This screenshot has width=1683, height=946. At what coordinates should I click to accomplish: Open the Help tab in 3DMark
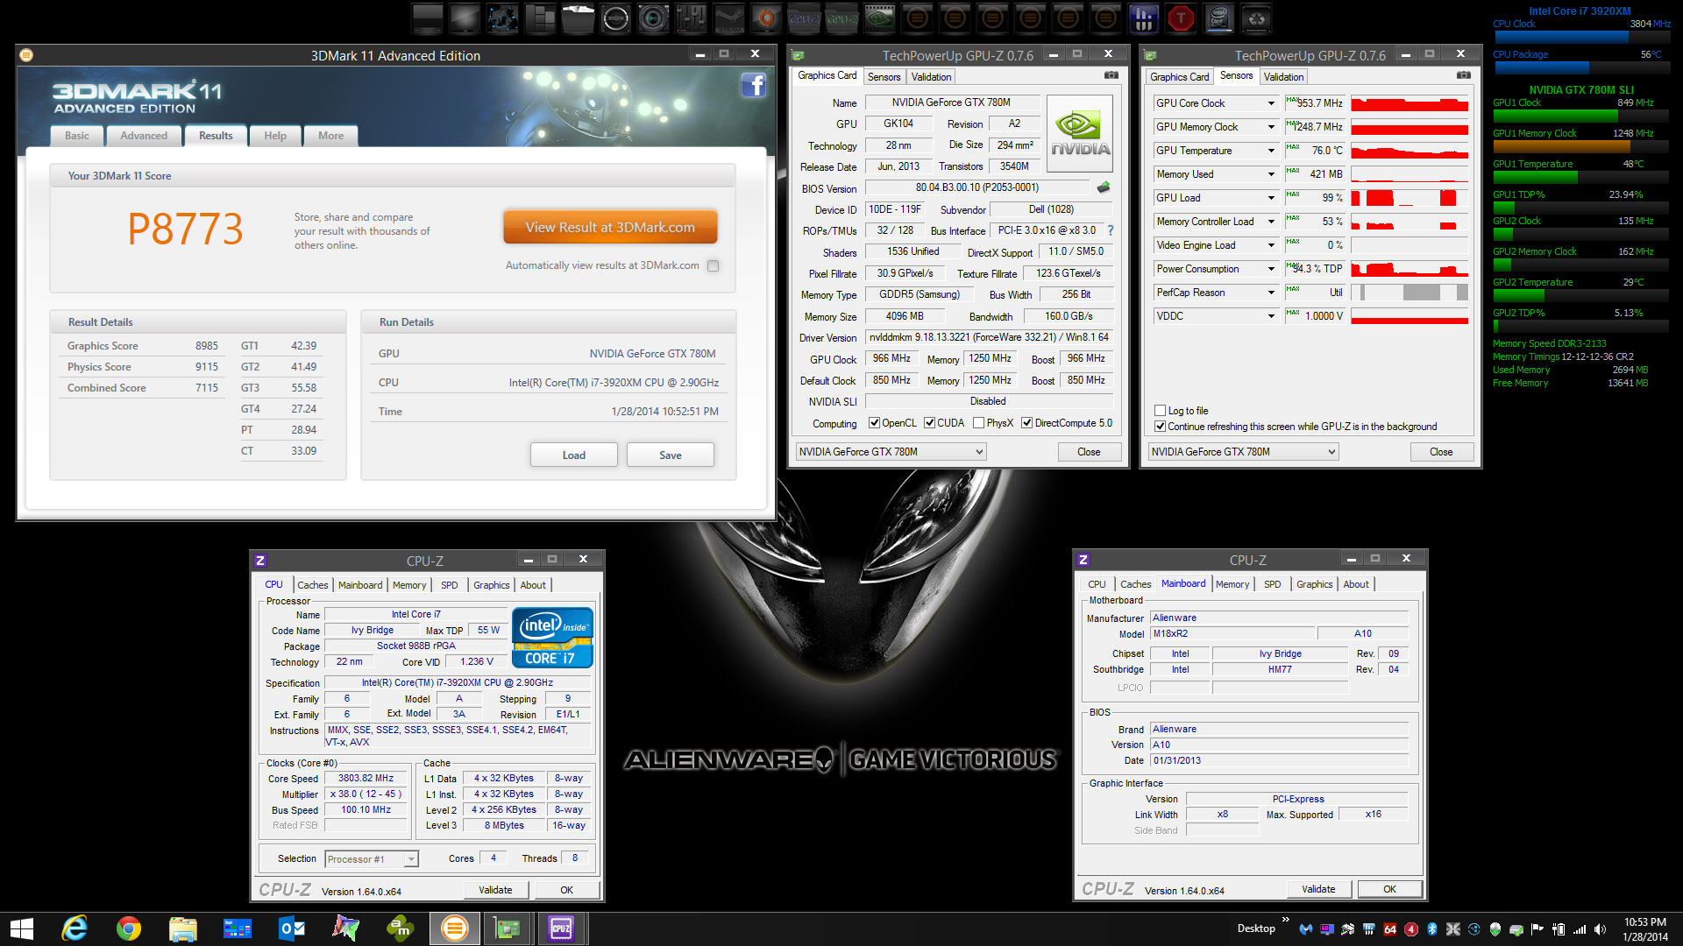tap(275, 136)
